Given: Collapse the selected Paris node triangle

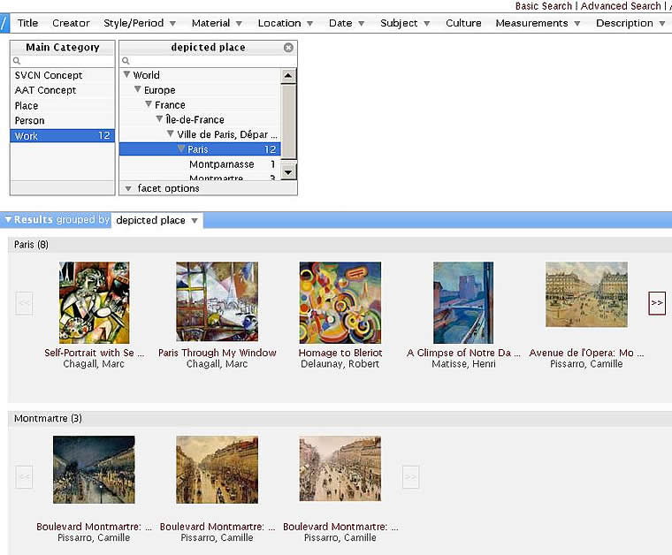Looking at the screenshot, I should click(181, 148).
